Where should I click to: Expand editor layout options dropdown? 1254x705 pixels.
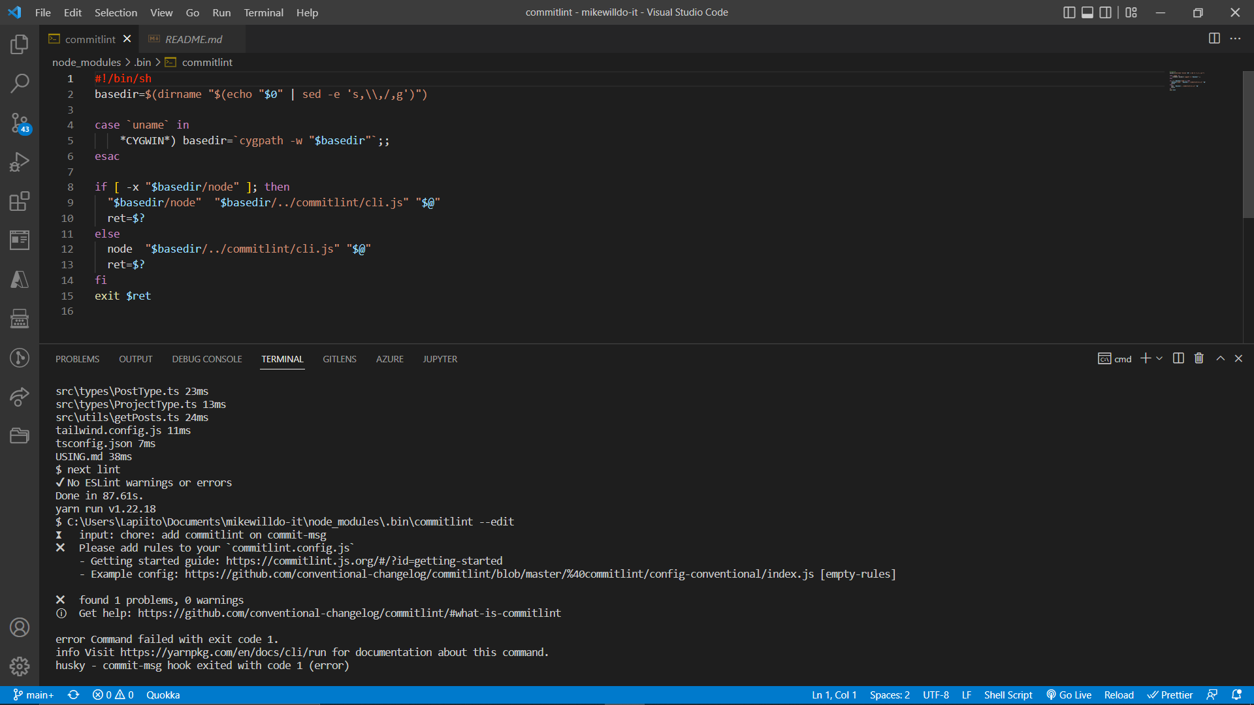[x=1133, y=12]
